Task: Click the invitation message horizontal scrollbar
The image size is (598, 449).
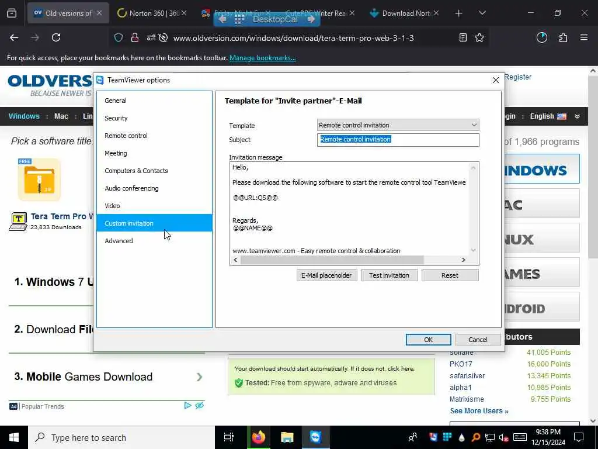Action: [332, 260]
